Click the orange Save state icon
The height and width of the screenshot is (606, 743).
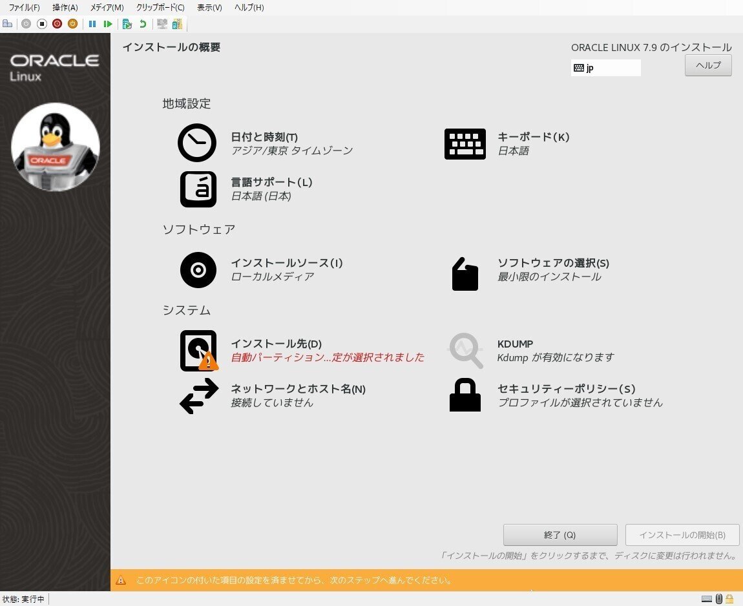click(72, 24)
